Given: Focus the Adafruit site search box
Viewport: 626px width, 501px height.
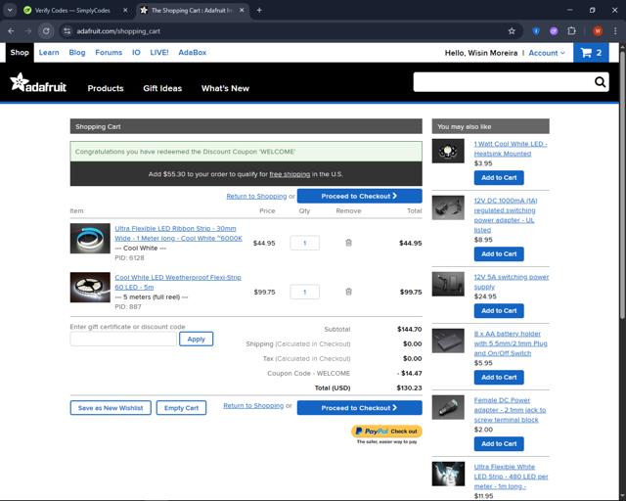Looking at the screenshot, I should pos(503,82).
